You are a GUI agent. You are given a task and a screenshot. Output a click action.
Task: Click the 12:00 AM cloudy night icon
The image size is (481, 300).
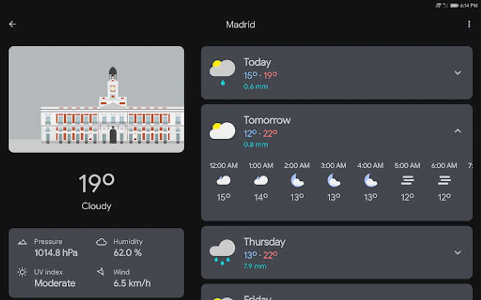pyautogui.click(x=223, y=180)
